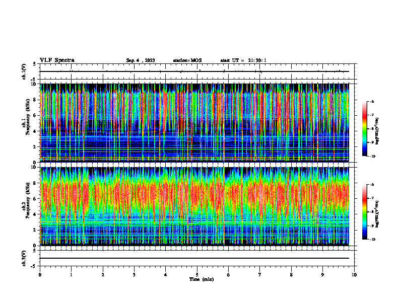
Task: Click the time axis tick label '5'
Action: 197,275
